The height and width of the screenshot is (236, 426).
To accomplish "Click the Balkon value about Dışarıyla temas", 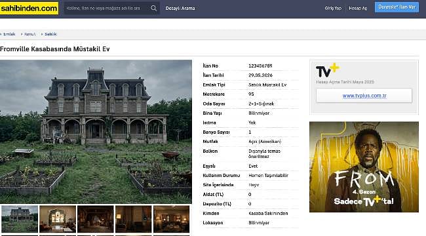I will click(264, 153).
